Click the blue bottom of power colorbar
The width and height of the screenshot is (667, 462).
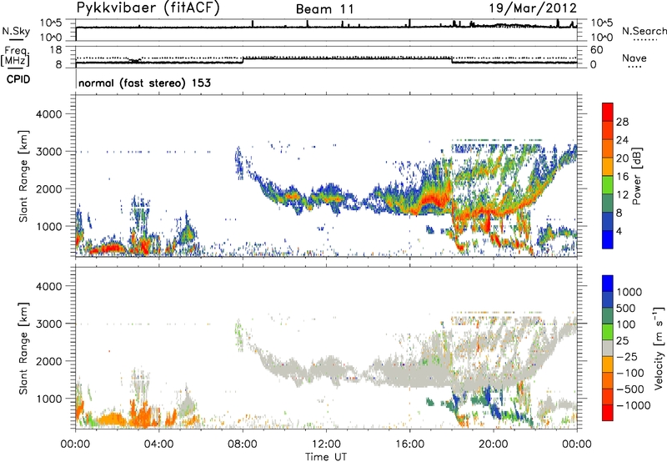[x=608, y=239]
